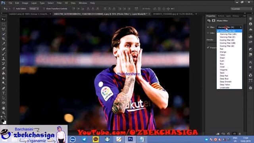Viewport: 254px width, 143px height.
Task: Select the Blur tool
Action: (x=4, y=78)
